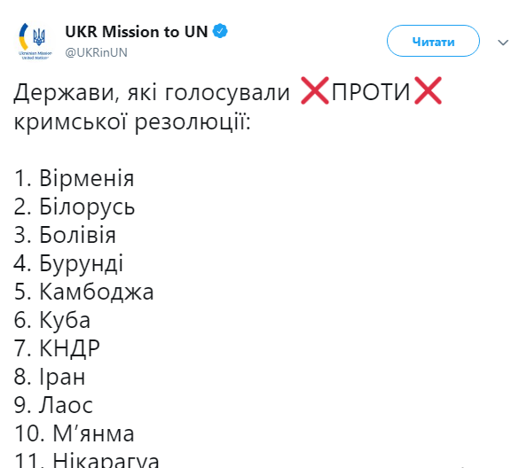Image resolution: width=527 pixels, height=468 pixels.
Task: Click the red cross emoji before ПРОТИ
Action: [315, 90]
